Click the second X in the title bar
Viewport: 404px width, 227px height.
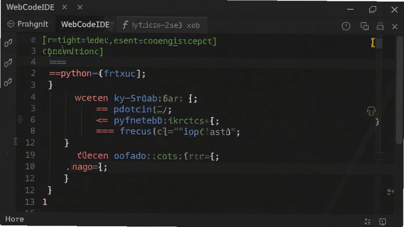pyautogui.click(x=80, y=7)
